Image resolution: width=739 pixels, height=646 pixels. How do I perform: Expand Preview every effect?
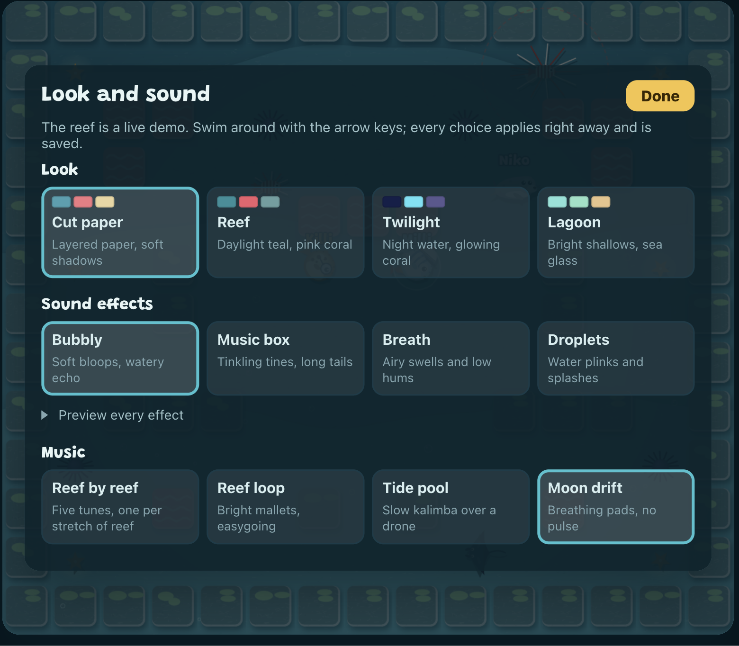coord(113,415)
